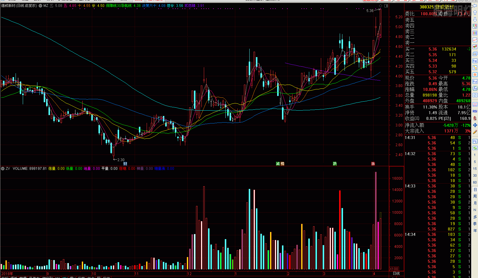Click the red S icon in sidebar
Viewport: 478px width, 278px height.
(475, 118)
